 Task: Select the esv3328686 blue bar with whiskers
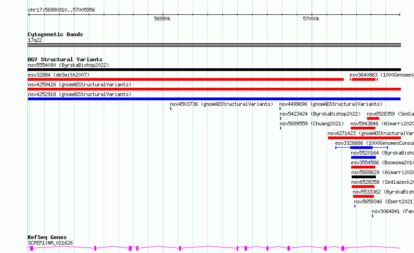click(361, 148)
